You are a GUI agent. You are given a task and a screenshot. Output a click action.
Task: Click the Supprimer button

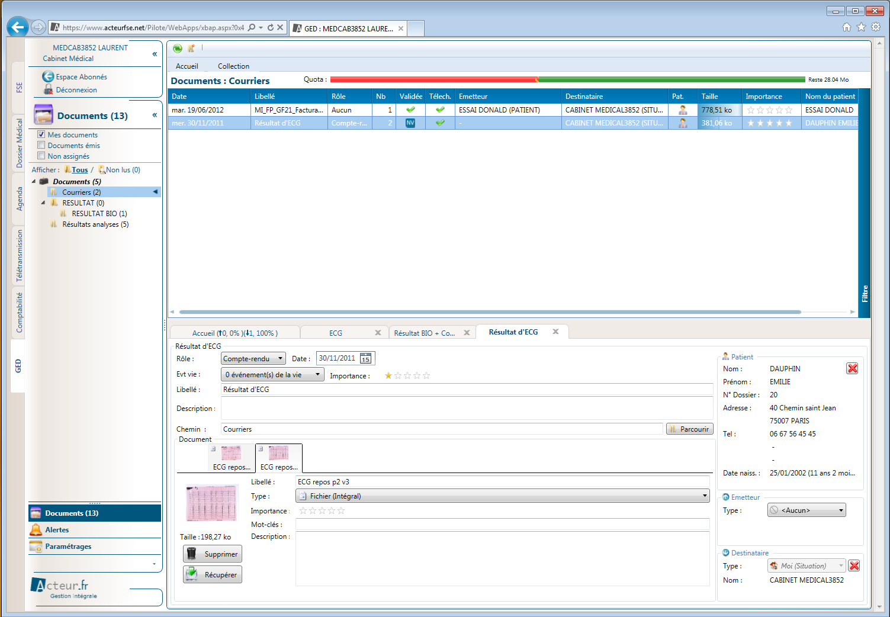coord(213,554)
